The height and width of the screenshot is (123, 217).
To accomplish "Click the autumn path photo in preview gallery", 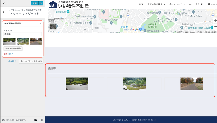I will tap(192, 84).
